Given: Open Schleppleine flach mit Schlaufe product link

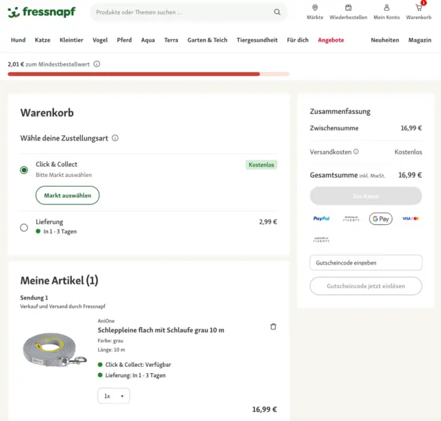Looking at the screenshot, I should (161, 330).
